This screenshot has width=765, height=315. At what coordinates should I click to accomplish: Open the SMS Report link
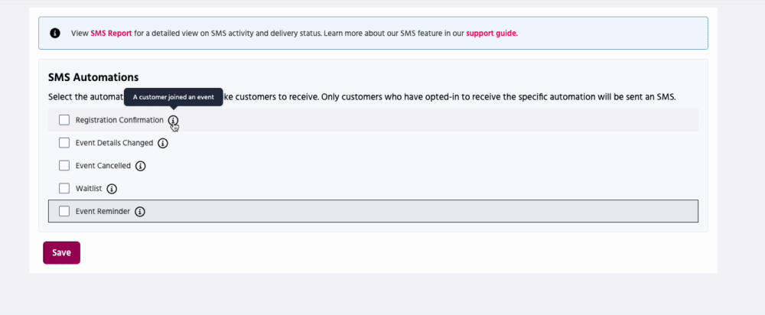pos(111,34)
